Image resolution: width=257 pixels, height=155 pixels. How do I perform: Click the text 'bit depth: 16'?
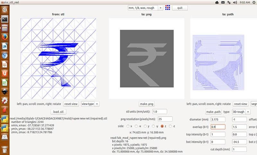click(x=120, y=141)
